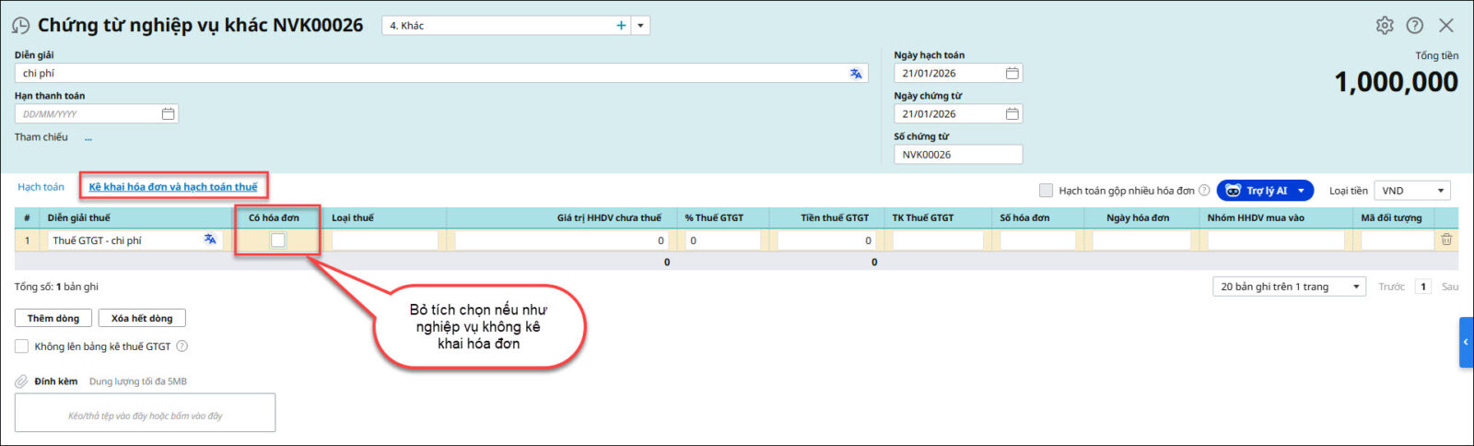1474x446 pixels.
Task: Open records per page dropdown
Action: [x=1289, y=287]
